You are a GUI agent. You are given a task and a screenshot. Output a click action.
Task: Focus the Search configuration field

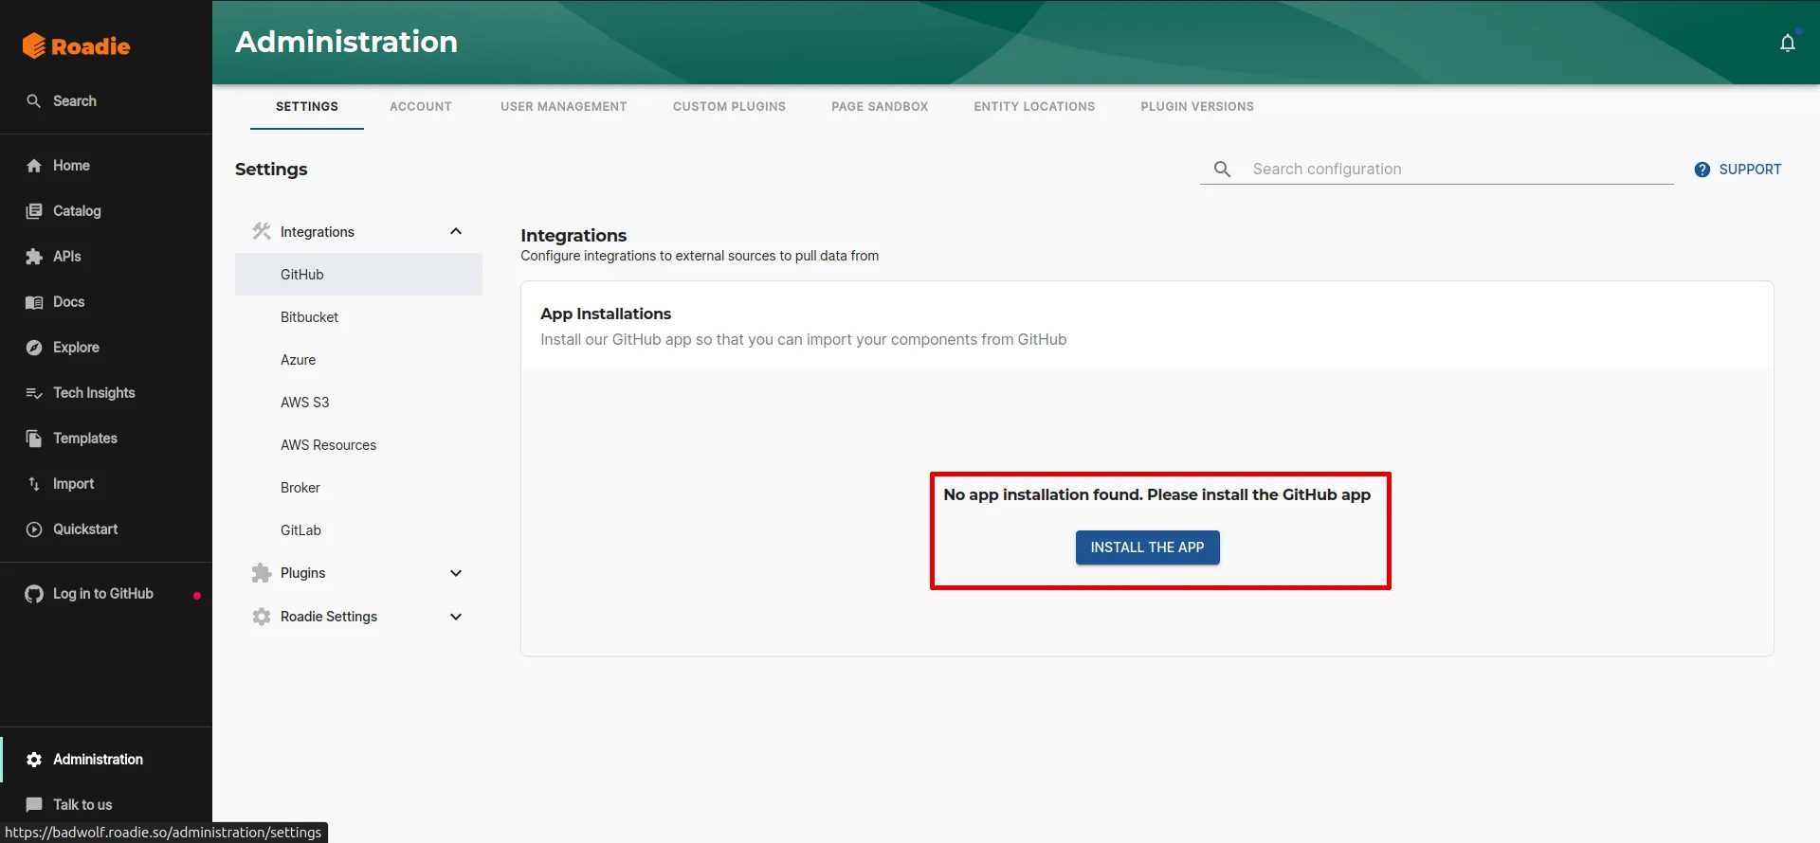1460,170
